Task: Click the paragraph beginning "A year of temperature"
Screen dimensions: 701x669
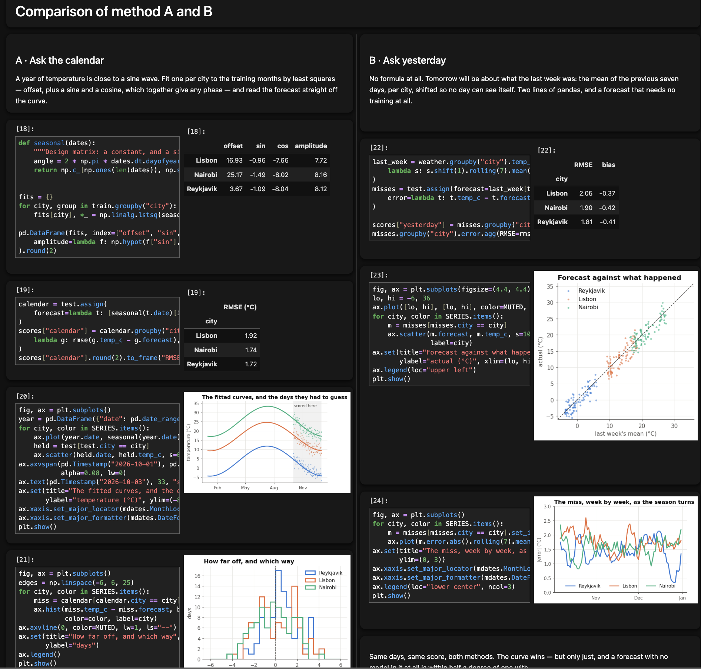Action: [176, 90]
